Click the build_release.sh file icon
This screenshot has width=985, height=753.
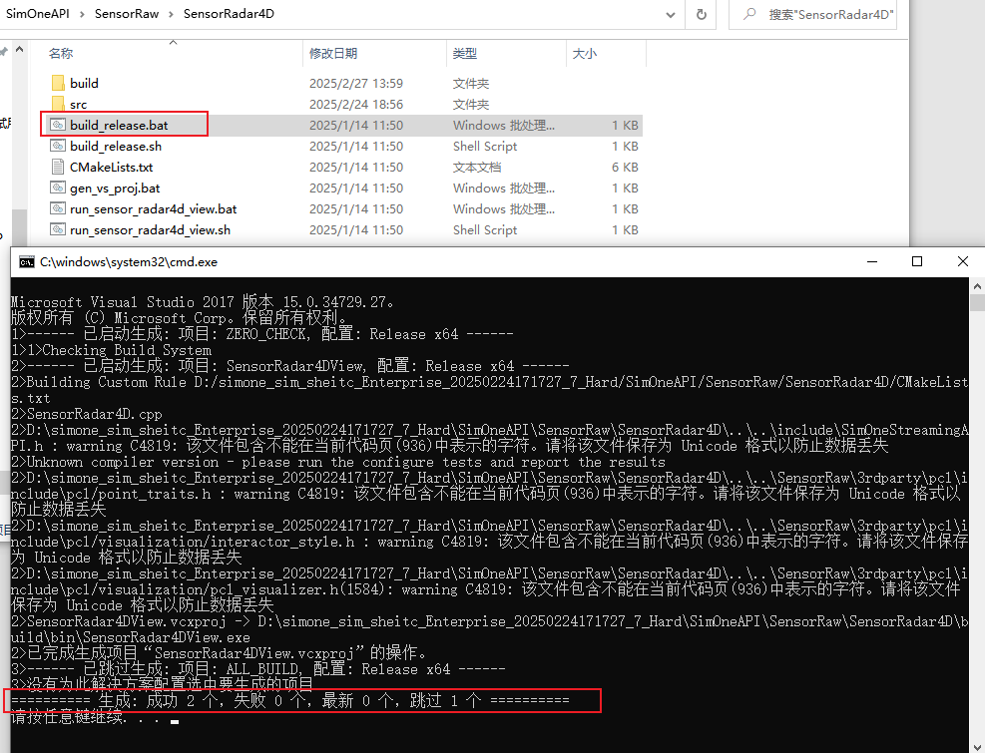click(x=58, y=146)
